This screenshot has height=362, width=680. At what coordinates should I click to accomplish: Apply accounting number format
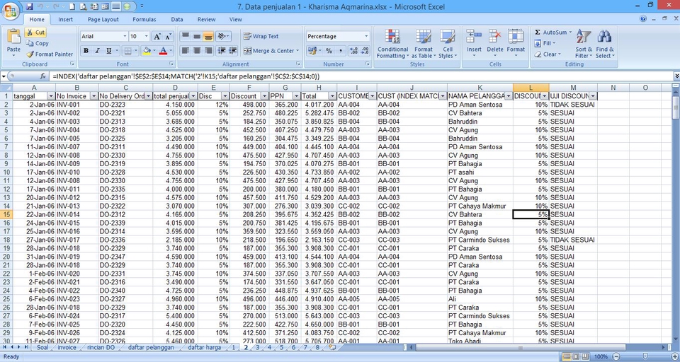(312, 51)
